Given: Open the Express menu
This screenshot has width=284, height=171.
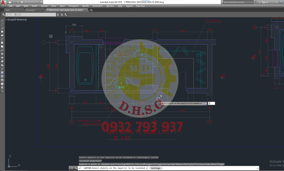Looking at the screenshot, I should click(129, 6).
